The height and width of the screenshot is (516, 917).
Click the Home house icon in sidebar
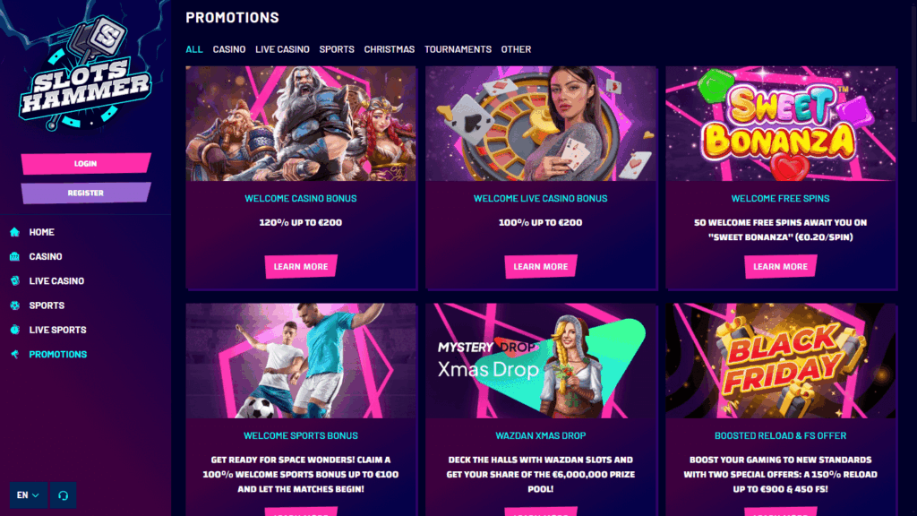point(14,232)
